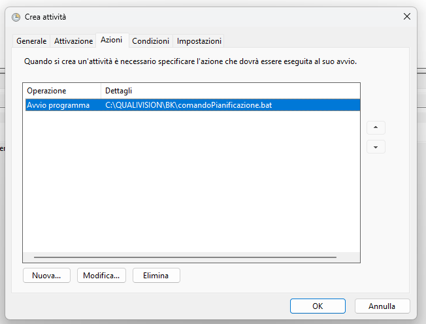Click the empty area of the actions list
The image size is (426, 324).
[x=191, y=183]
